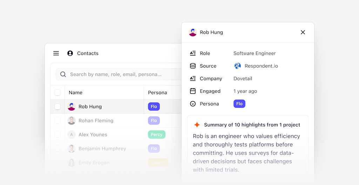Click Alex Younes' letter A avatar
This screenshot has width=359, height=185.
tap(72, 135)
